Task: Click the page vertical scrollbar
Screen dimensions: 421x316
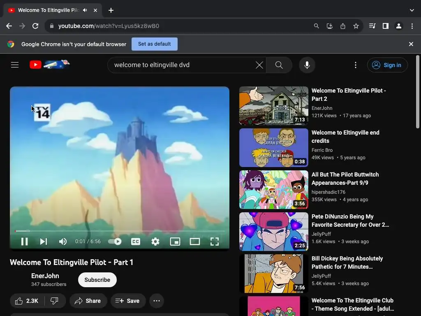Action: pos(418,91)
